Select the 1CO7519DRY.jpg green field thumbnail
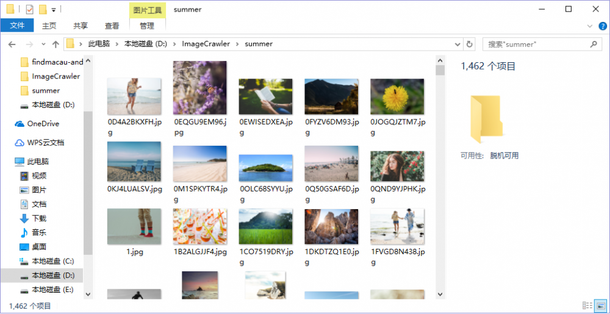Viewport: 610px width, 314px height. pos(265,227)
